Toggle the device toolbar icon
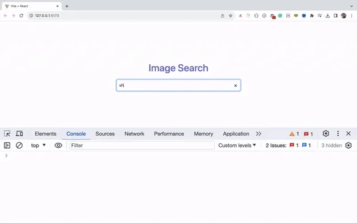 click(x=19, y=134)
